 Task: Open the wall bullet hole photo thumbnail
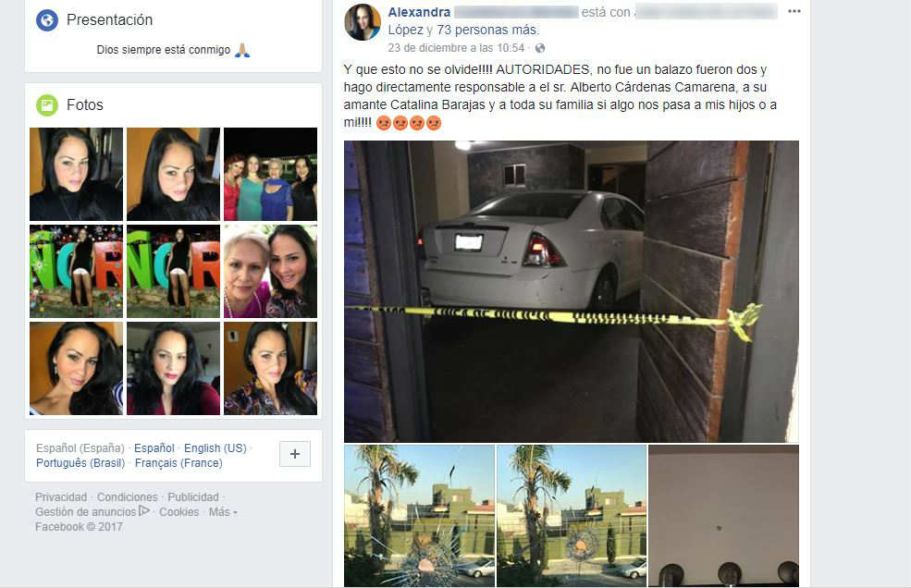tap(723, 516)
